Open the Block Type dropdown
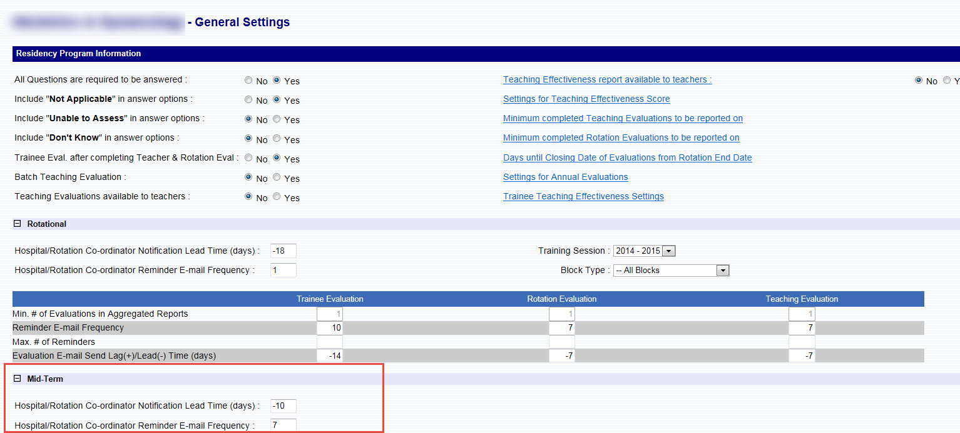This screenshot has height=433, width=960. point(723,271)
